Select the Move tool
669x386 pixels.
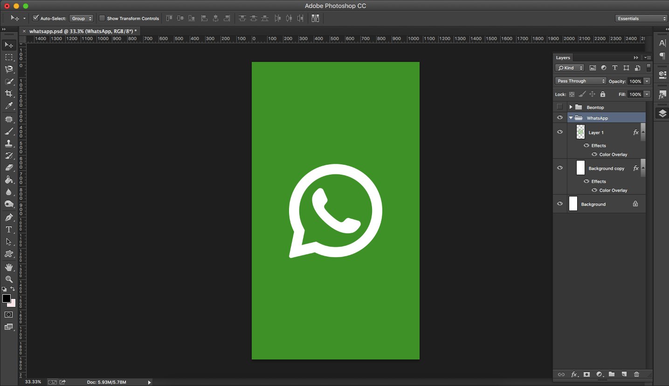click(8, 45)
